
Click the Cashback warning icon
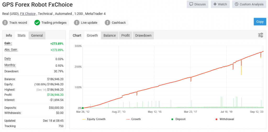pos(108,23)
